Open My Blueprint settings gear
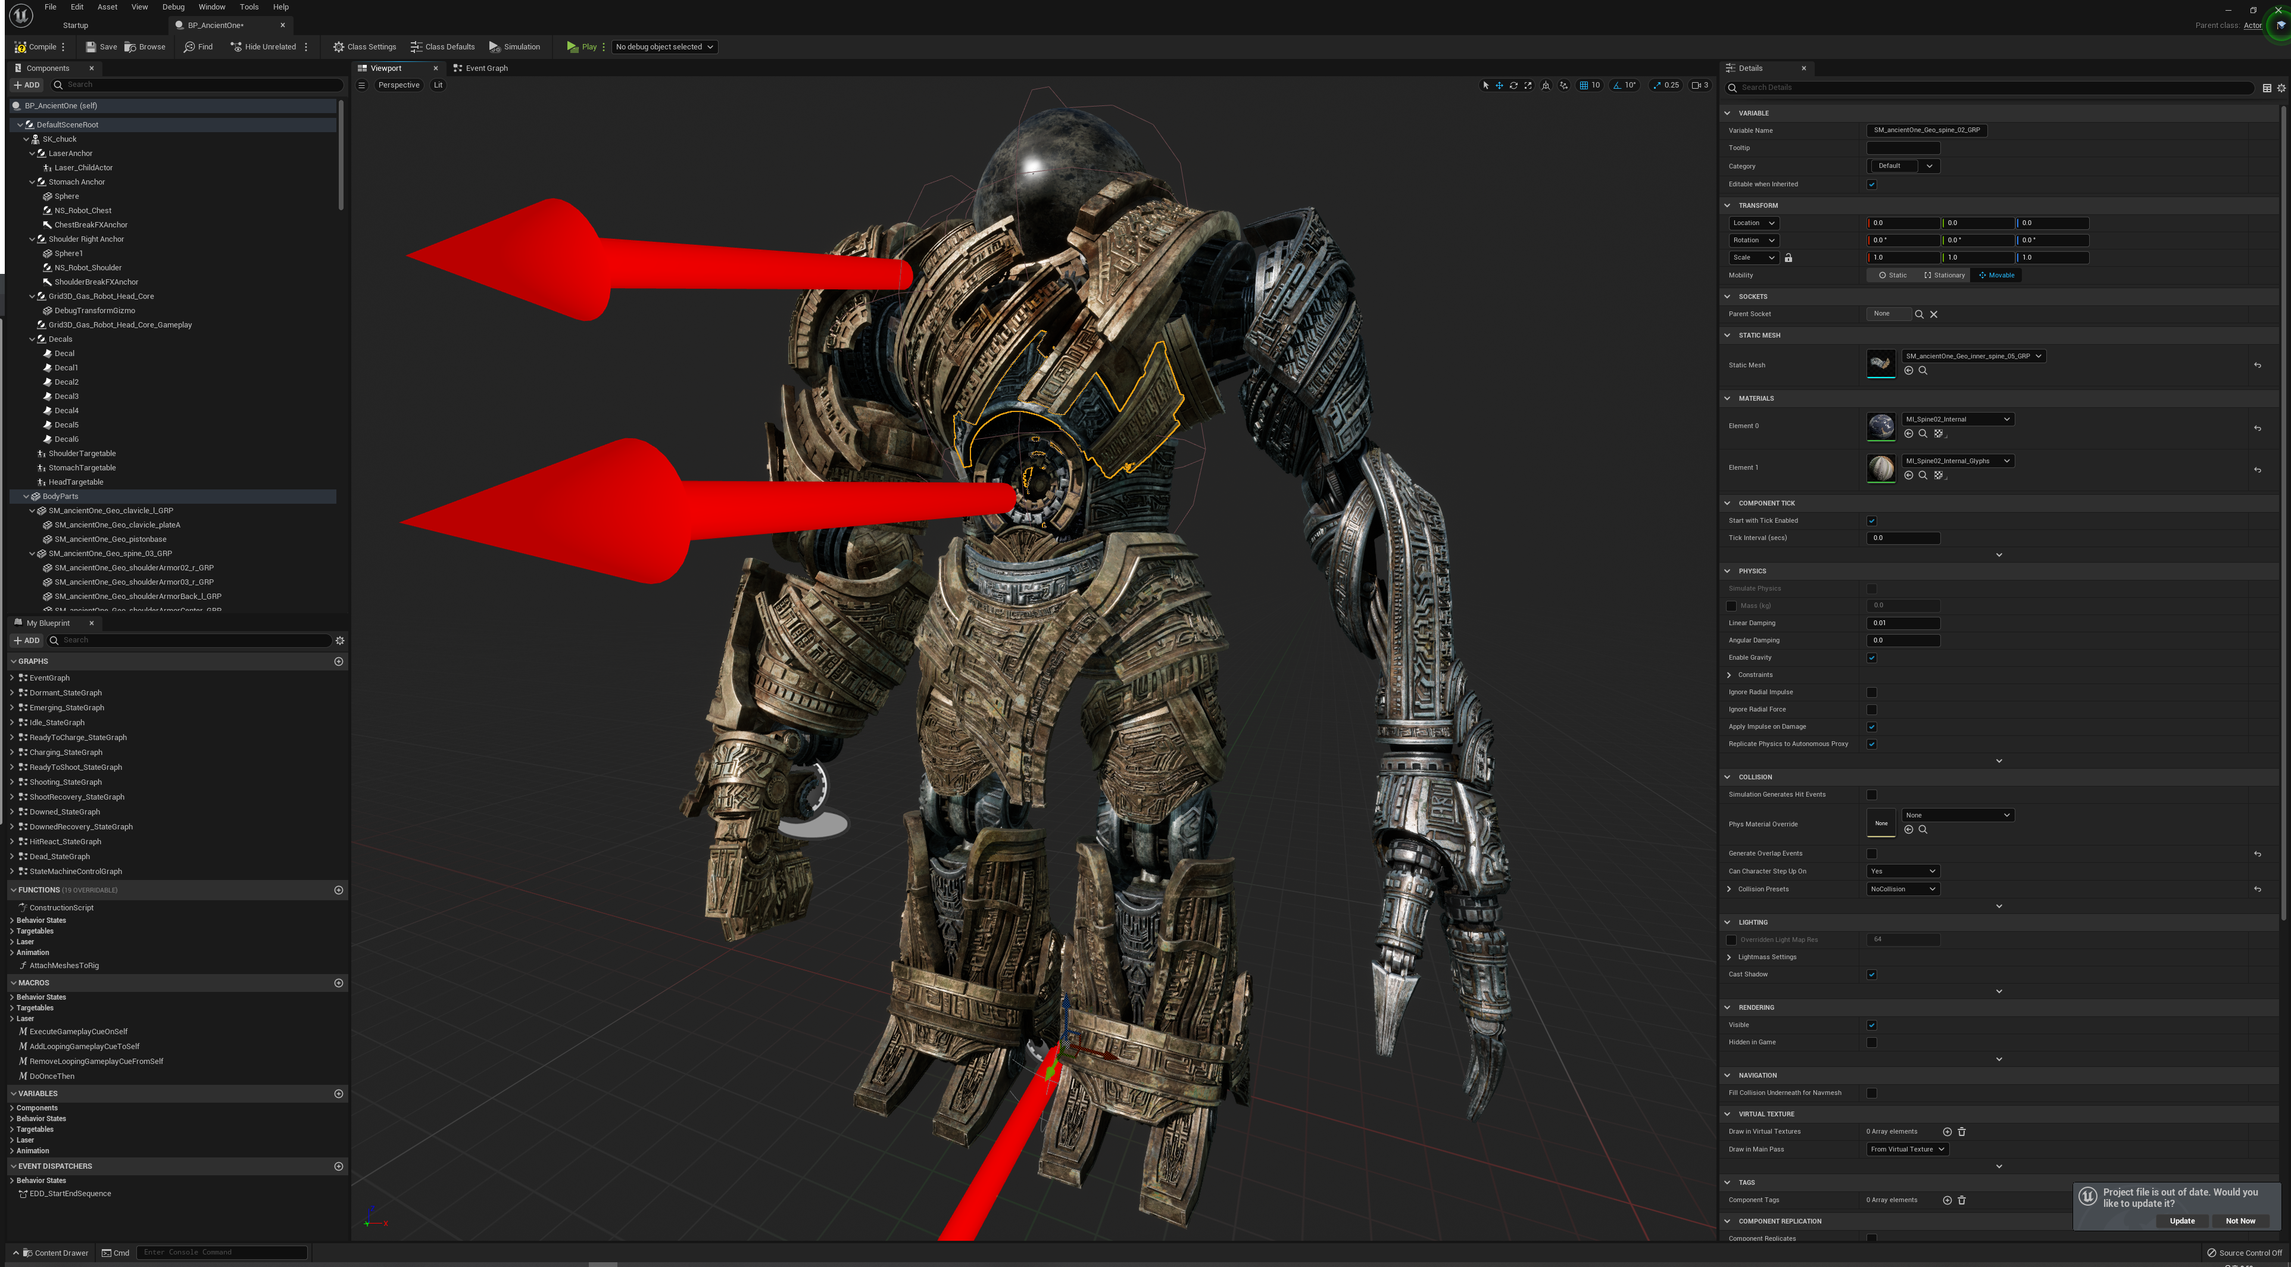The image size is (2291, 1267). tap(340, 640)
